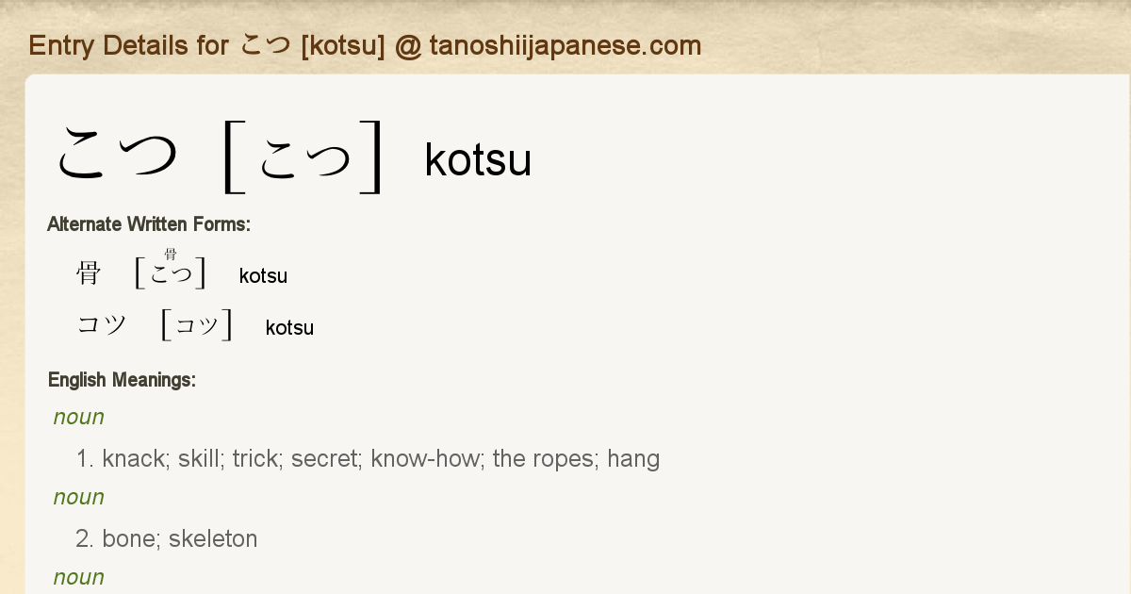Screen dimensions: 1131x594
Task: Click the bracketed [コツ] katakana reading
Action: (x=197, y=325)
